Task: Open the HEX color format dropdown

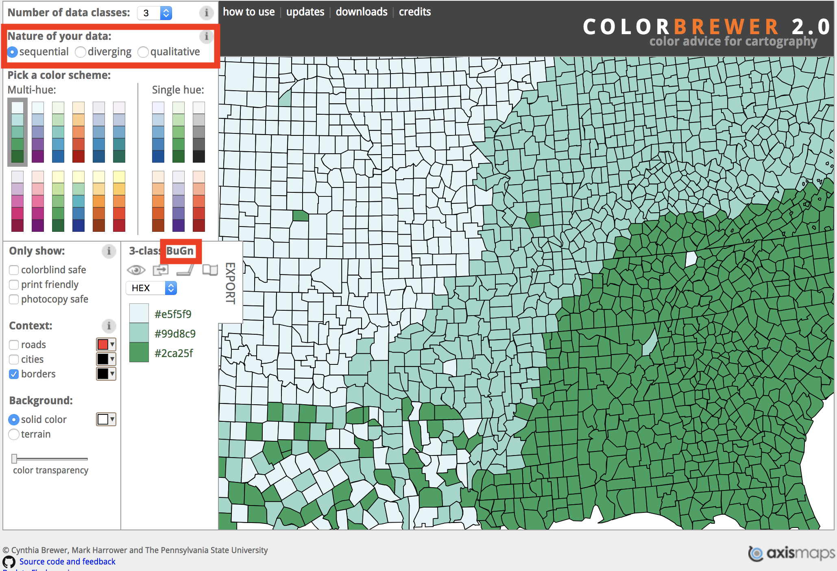Action: point(151,288)
